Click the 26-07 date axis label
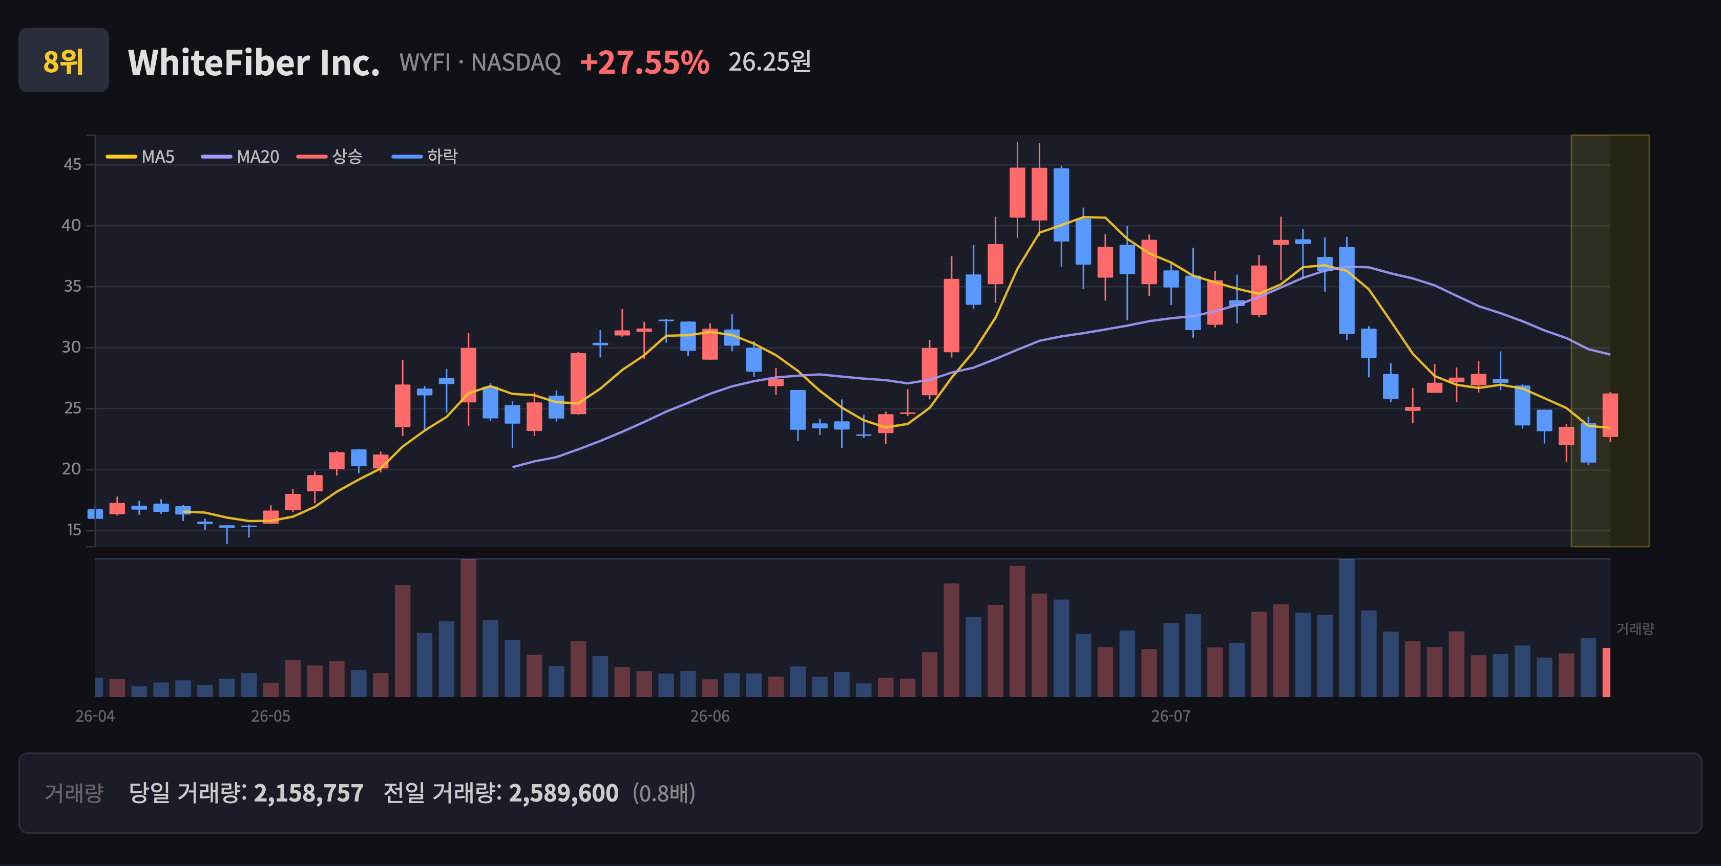Screen dimensions: 1721x866 (x=1170, y=717)
